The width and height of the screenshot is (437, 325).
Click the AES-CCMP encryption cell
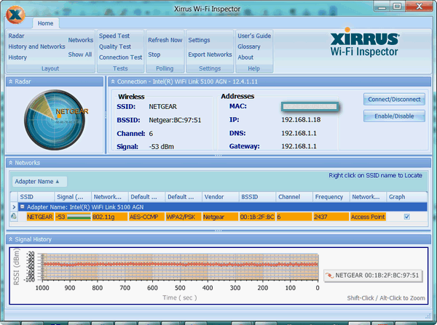146,217
